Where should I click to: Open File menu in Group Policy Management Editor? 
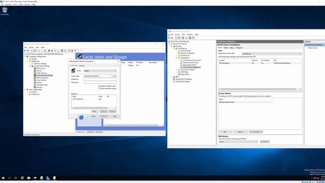click(26, 47)
